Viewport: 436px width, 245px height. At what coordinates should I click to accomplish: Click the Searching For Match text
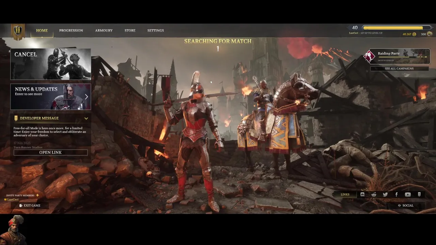pos(218,41)
